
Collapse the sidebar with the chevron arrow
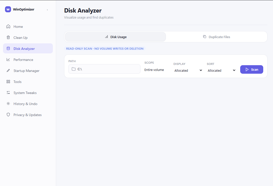47,10
